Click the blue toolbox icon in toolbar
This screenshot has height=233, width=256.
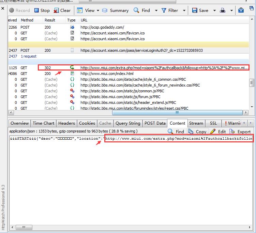pos(241,11)
